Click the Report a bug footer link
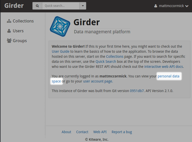The image size is (192, 142). coord(122,132)
